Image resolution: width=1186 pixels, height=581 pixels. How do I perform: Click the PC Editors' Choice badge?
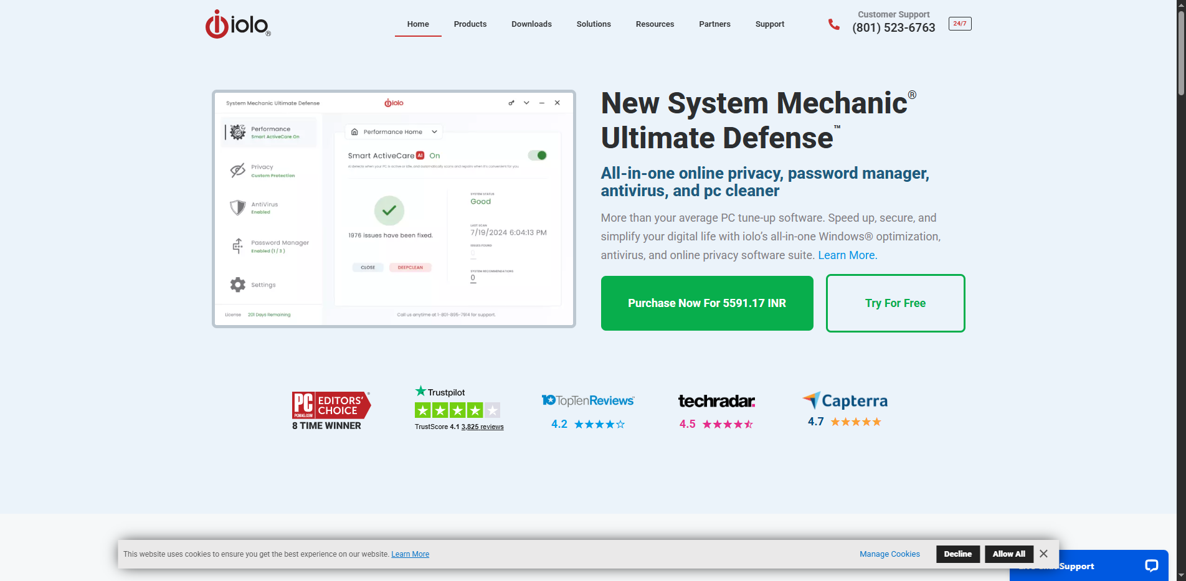[331, 405]
